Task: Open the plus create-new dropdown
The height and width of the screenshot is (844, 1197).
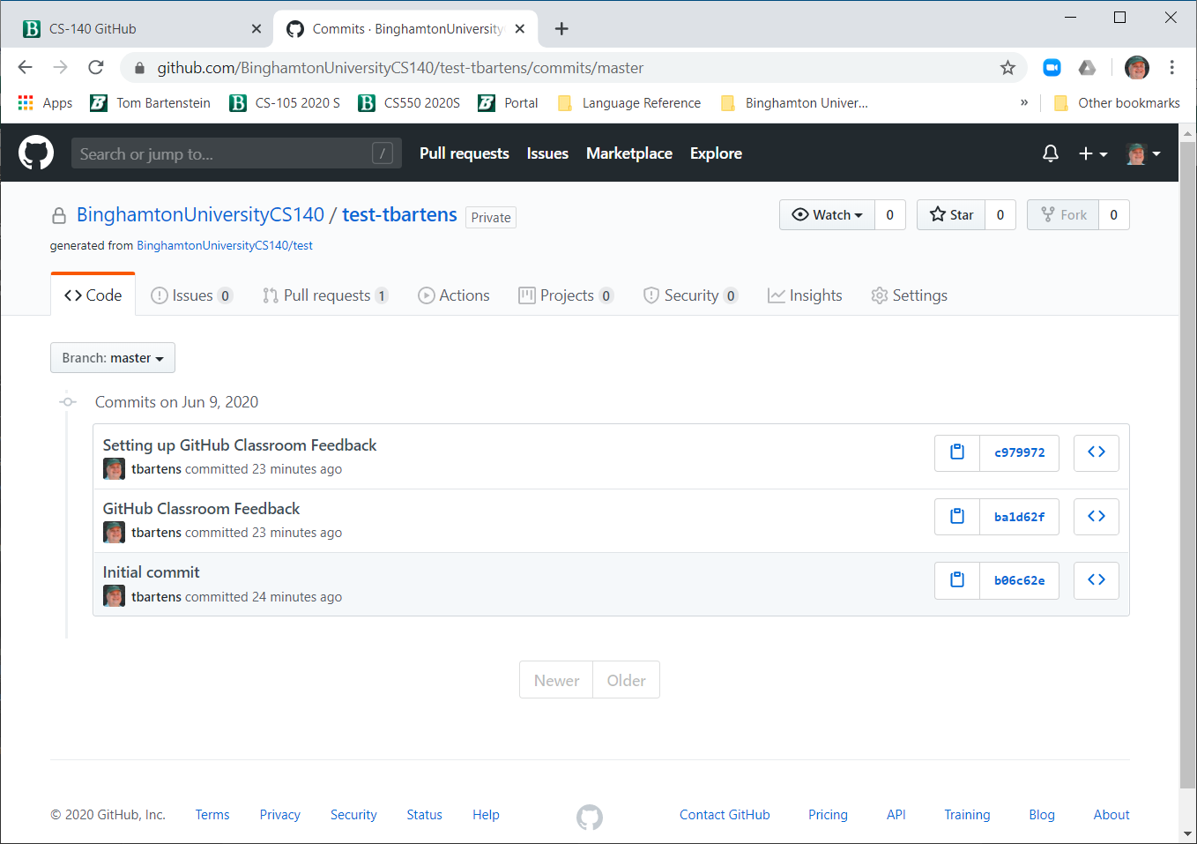Action: [x=1092, y=153]
